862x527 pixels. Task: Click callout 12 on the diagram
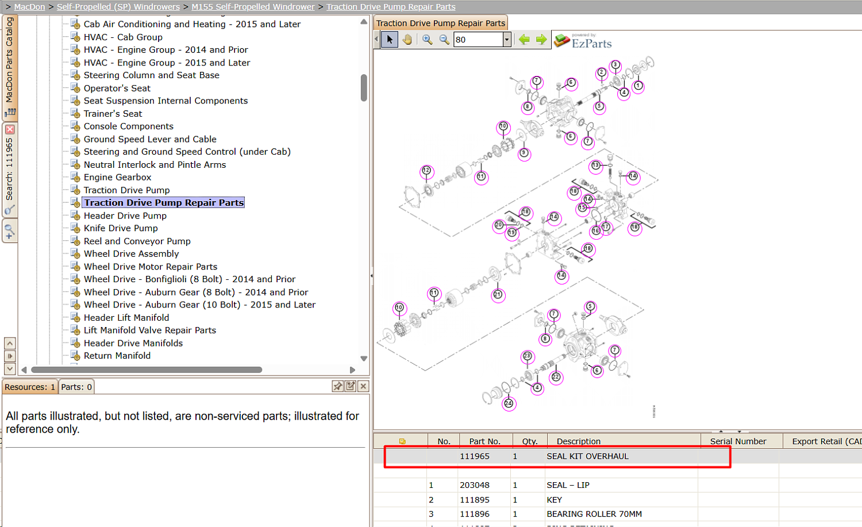pyautogui.click(x=426, y=171)
